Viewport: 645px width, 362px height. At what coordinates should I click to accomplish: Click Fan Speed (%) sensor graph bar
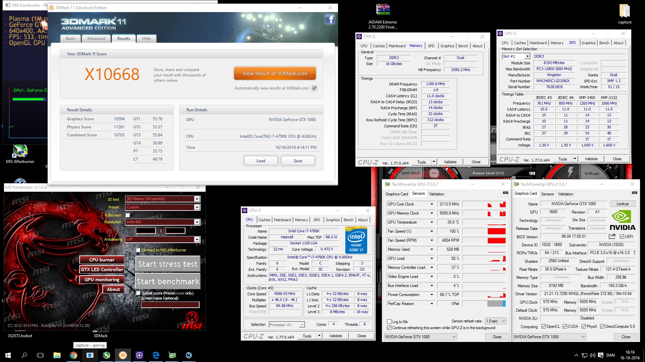click(484, 231)
